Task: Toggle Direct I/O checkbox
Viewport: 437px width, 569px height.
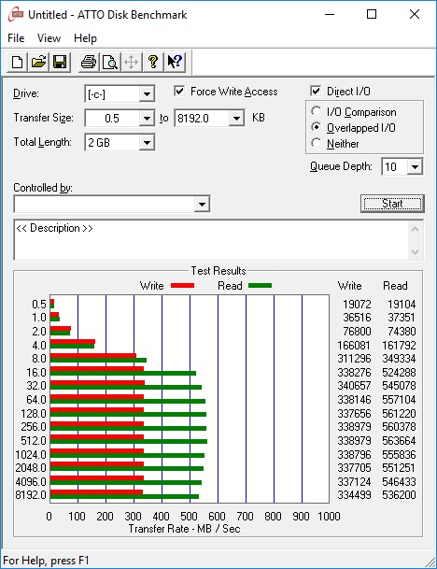Action: click(316, 91)
